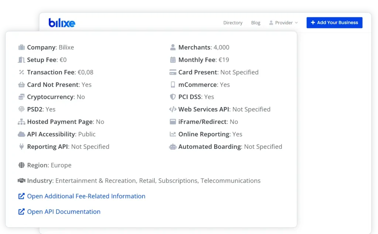Open the Directory nav item
The height and width of the screenshot is (234, 378).
click(233, 23)
